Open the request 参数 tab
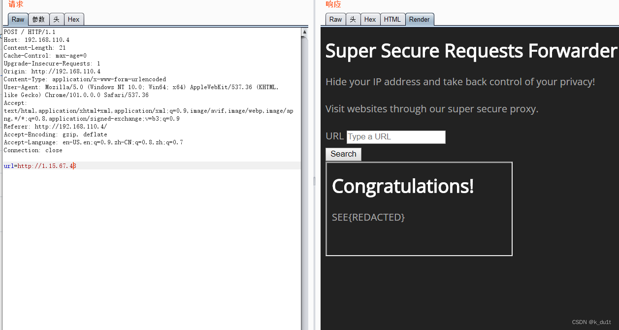Screen dimensions: 619x330 coord(38,19)
